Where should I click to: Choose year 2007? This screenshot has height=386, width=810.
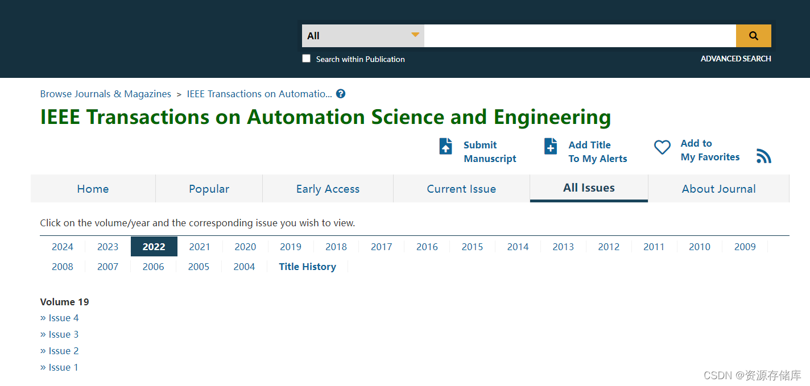click(108, 267)
